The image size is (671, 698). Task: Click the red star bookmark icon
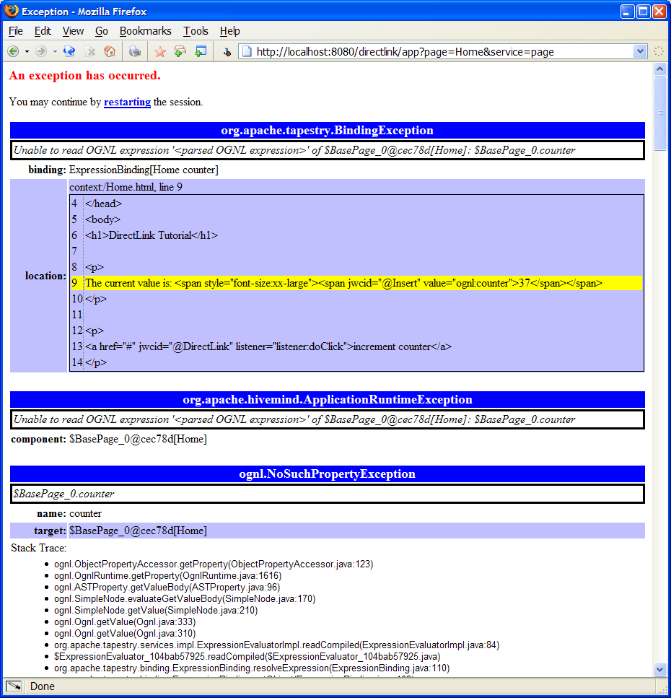160,51
